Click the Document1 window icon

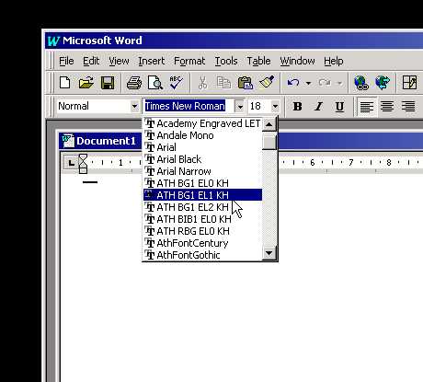(68, 141)
